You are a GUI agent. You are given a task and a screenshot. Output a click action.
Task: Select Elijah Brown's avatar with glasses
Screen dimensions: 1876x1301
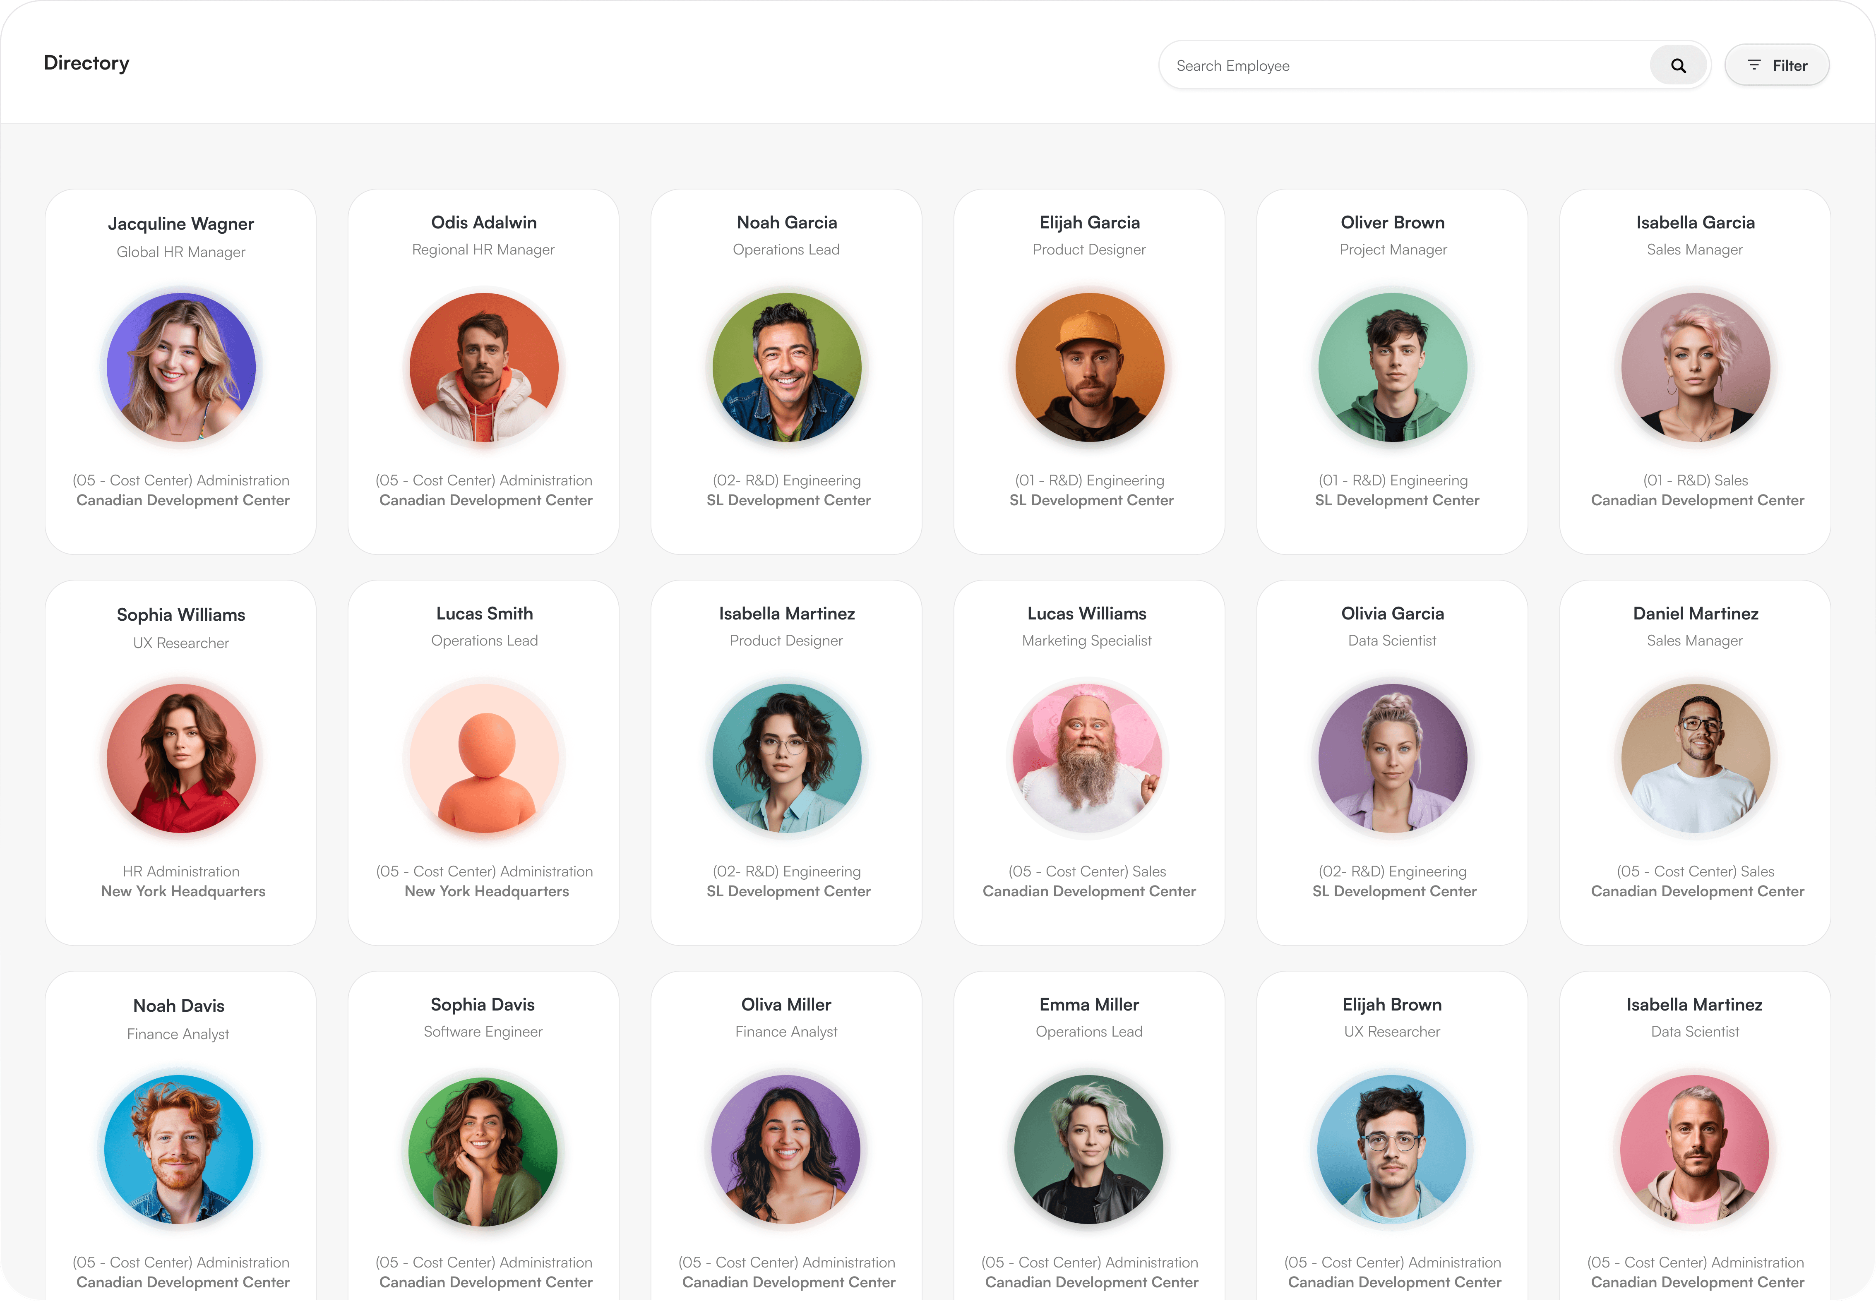click(x=1393, y=1150)
